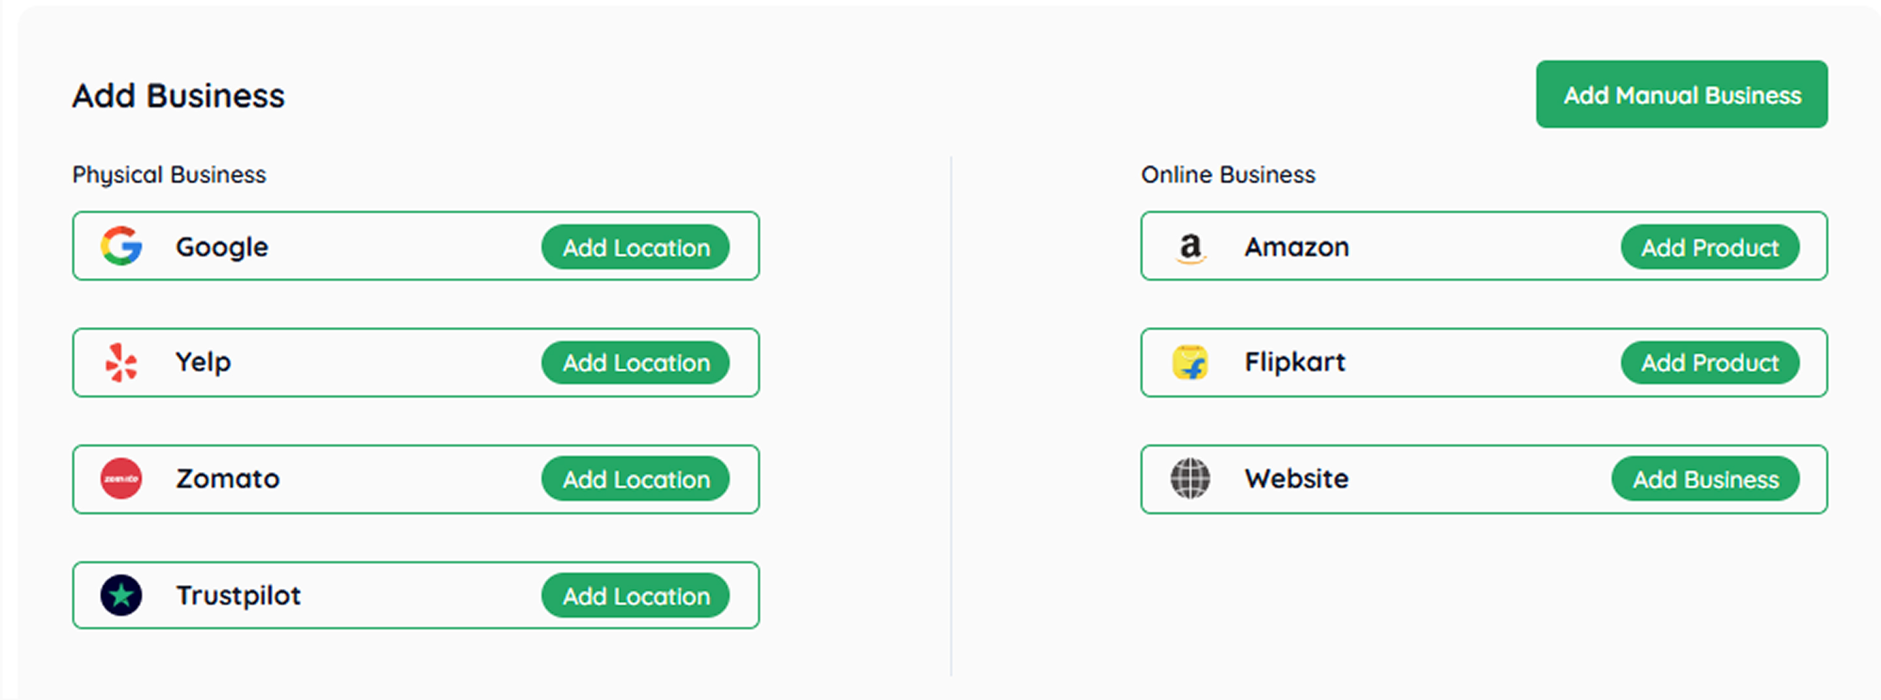Click the Amazon logo icon
This screenshot has width=1881, height=700.
pos(1190,247)
